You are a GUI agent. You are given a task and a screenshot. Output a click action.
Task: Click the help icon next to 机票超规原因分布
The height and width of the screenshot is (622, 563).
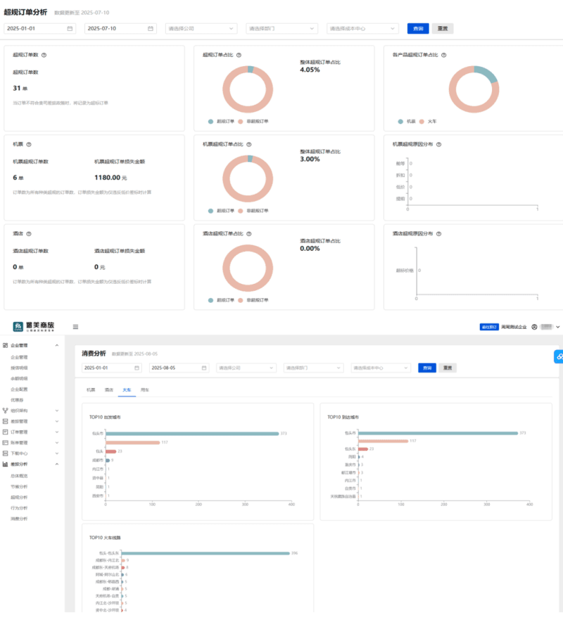click(439, 144)
